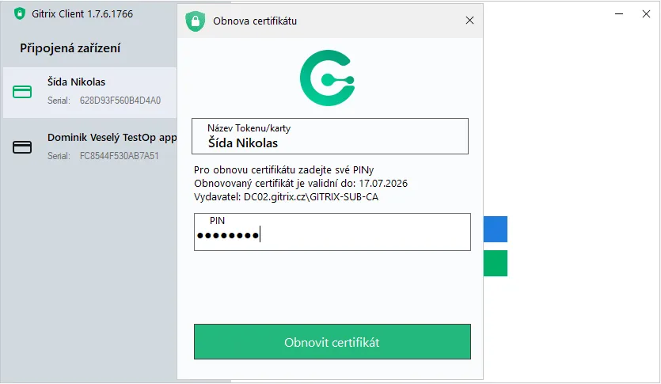This screenshot has width=661, height=384.
Task: Select the Šída Nikolas device entry
Action: point(89,92)
